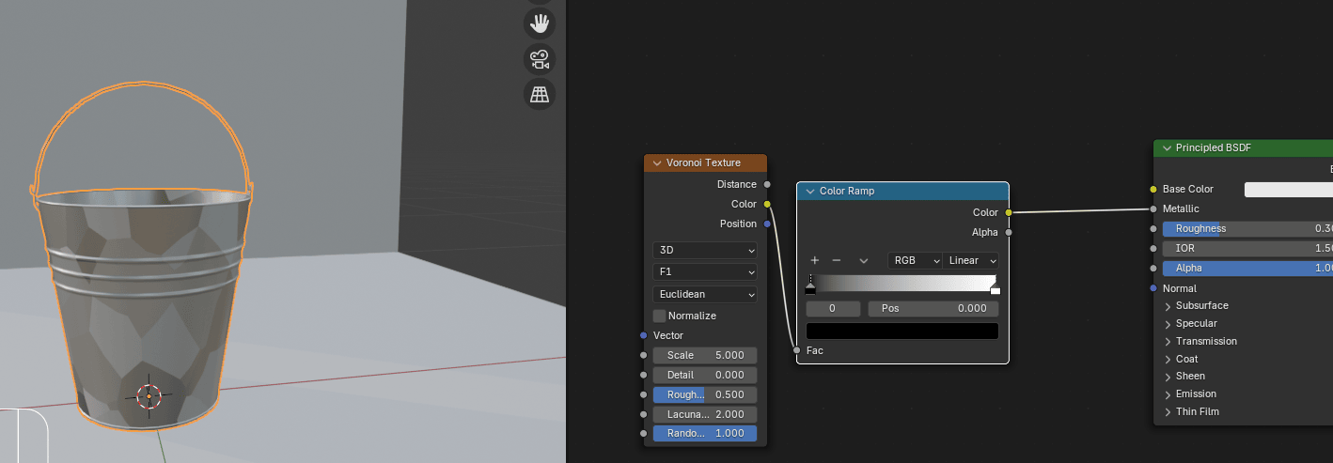The height and width of the screenshot is (463, 1333).
Task: Open the Linear interpolation menu
Action: coord(971,260)
